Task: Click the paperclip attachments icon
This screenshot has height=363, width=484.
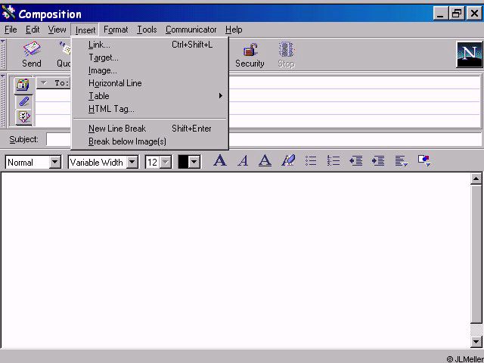Action: tap(23, 101)
